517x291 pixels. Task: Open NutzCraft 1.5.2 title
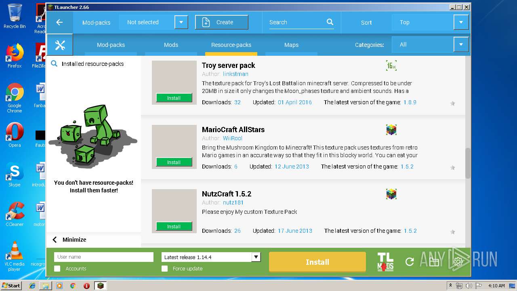coord(227,194)
